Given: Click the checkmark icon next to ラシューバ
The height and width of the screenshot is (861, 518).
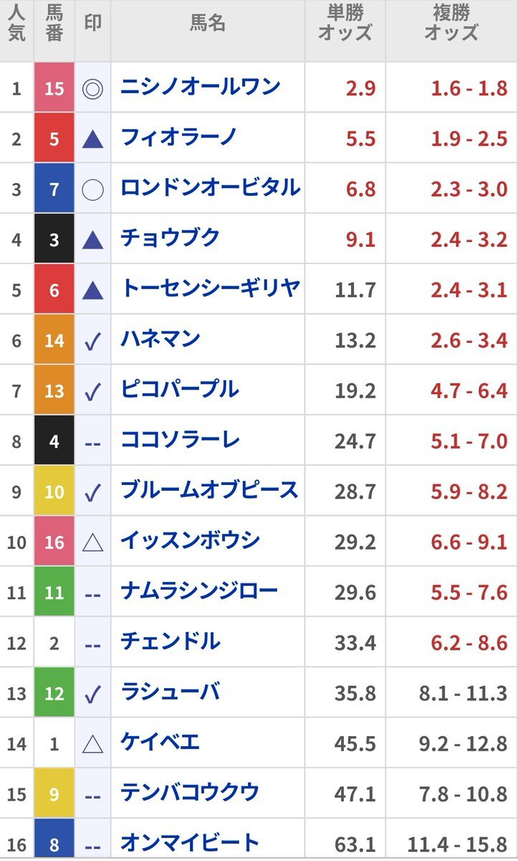Looking at the screenshot, I should pyautogui.click(x=92, y=694).
